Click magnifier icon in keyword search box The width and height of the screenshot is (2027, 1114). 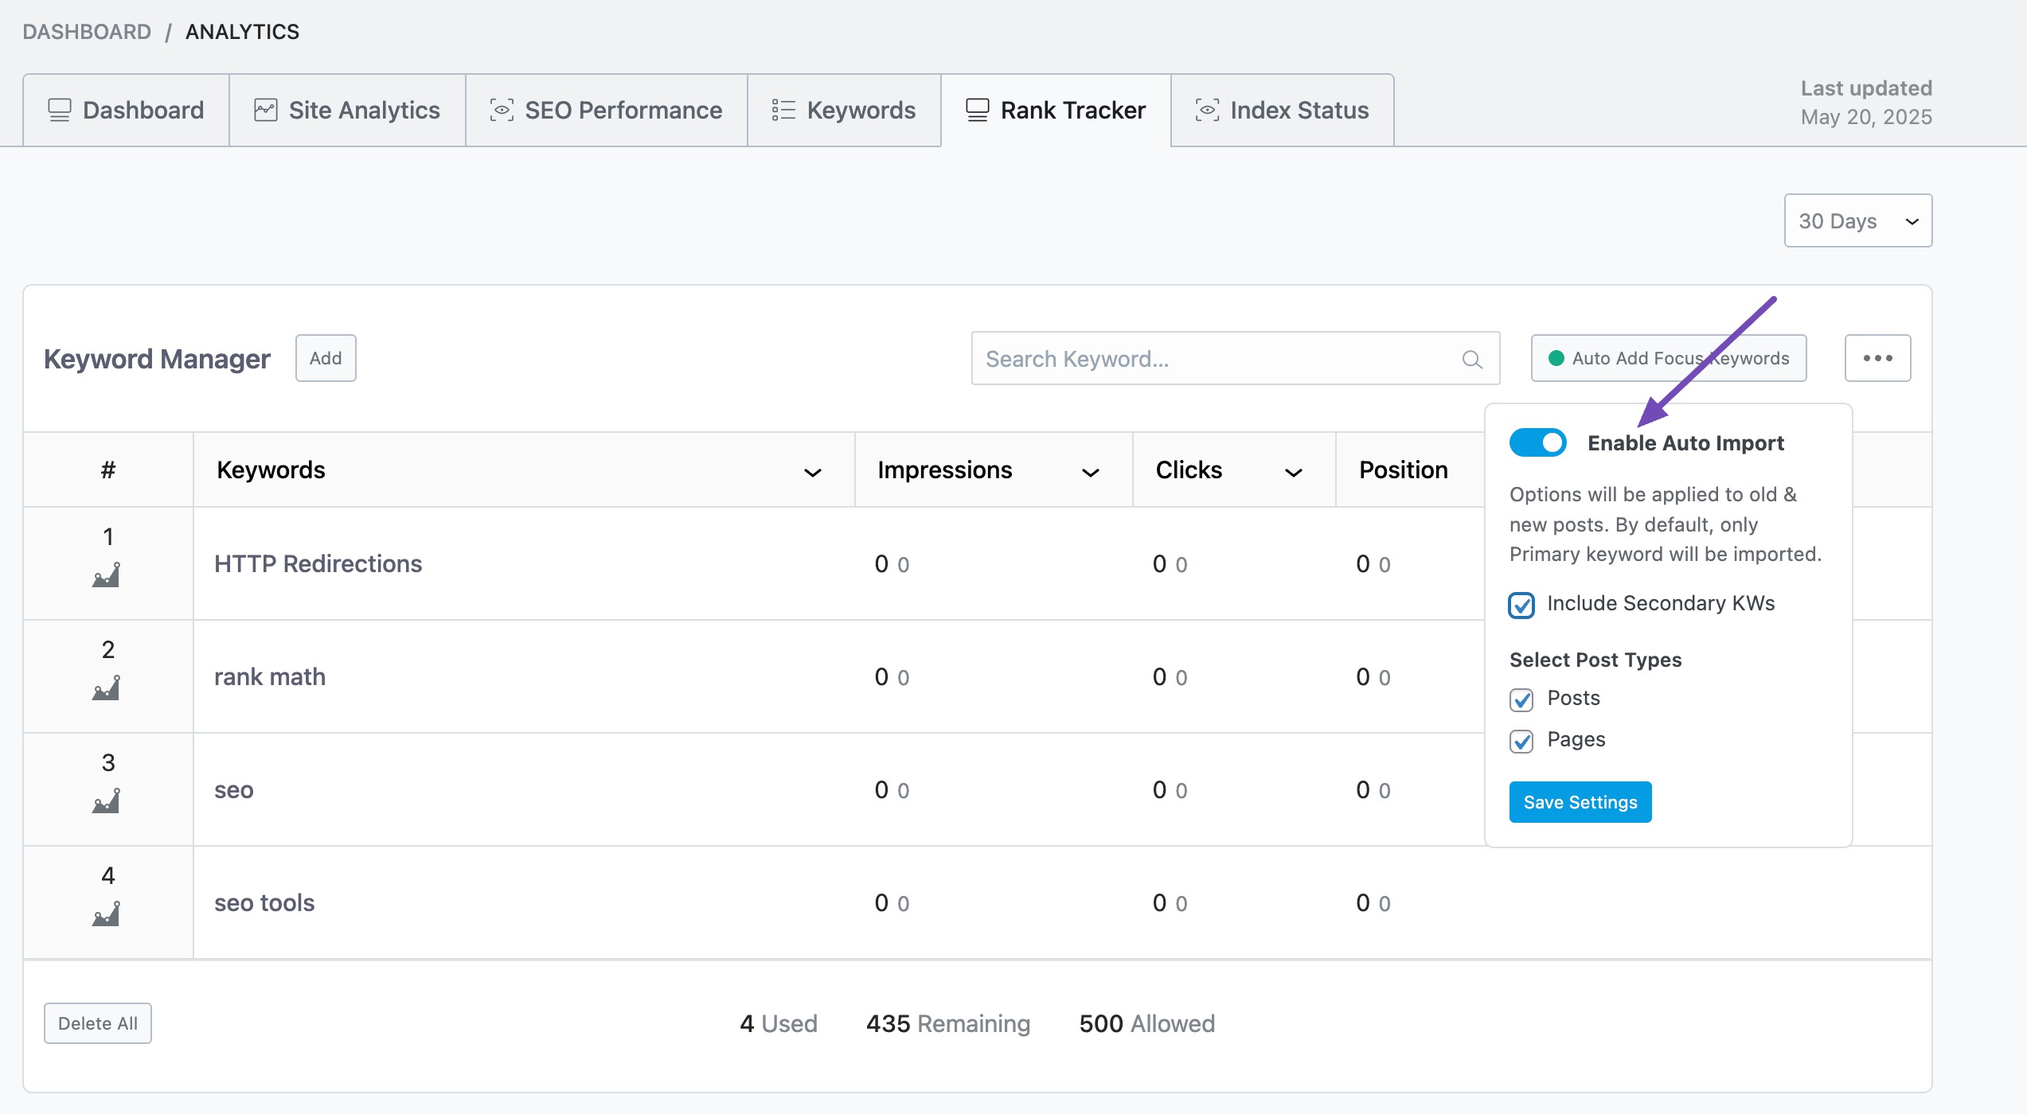(1472, 360)
